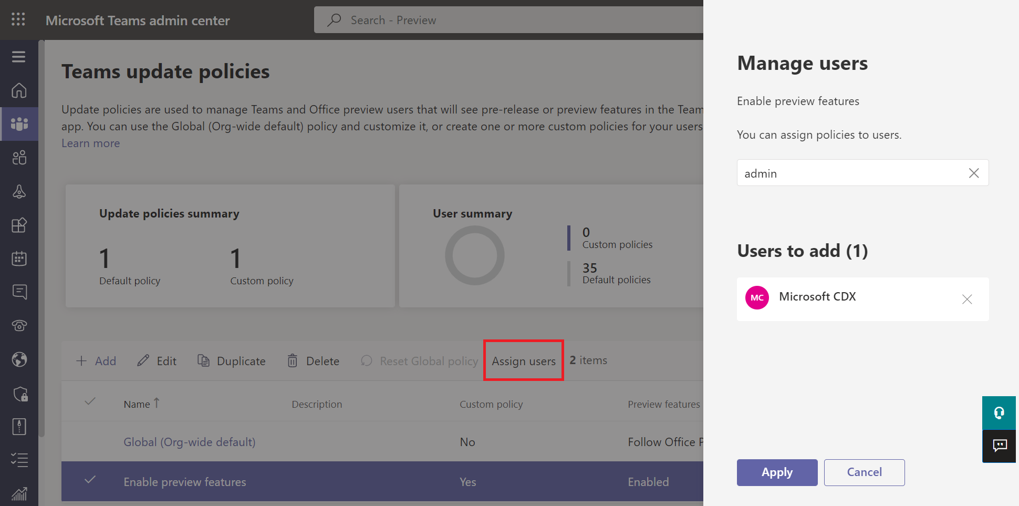This screenshot has height=506, width=1019.
Task: Open the app launcher waffle icon
Action: pyautogui.click(x=18, y=19)
